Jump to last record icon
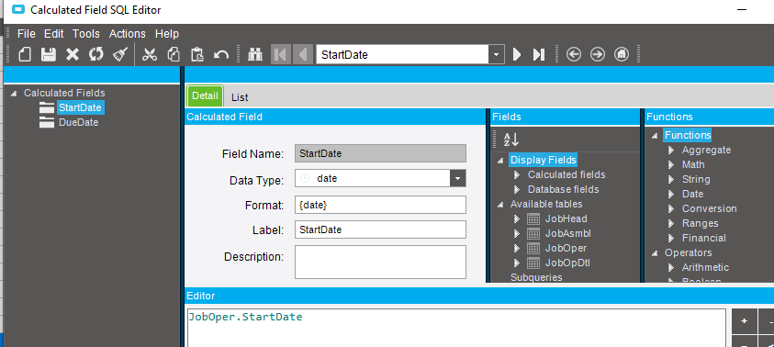Screen dimensions: 774x347 [x=539, y=54]
